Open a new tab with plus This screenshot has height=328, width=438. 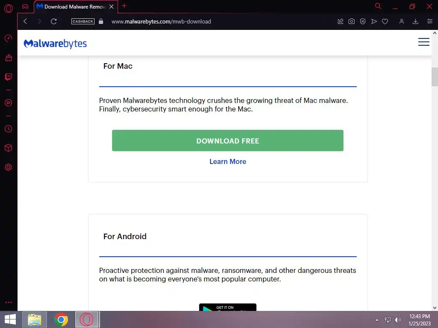coord(124,6)
